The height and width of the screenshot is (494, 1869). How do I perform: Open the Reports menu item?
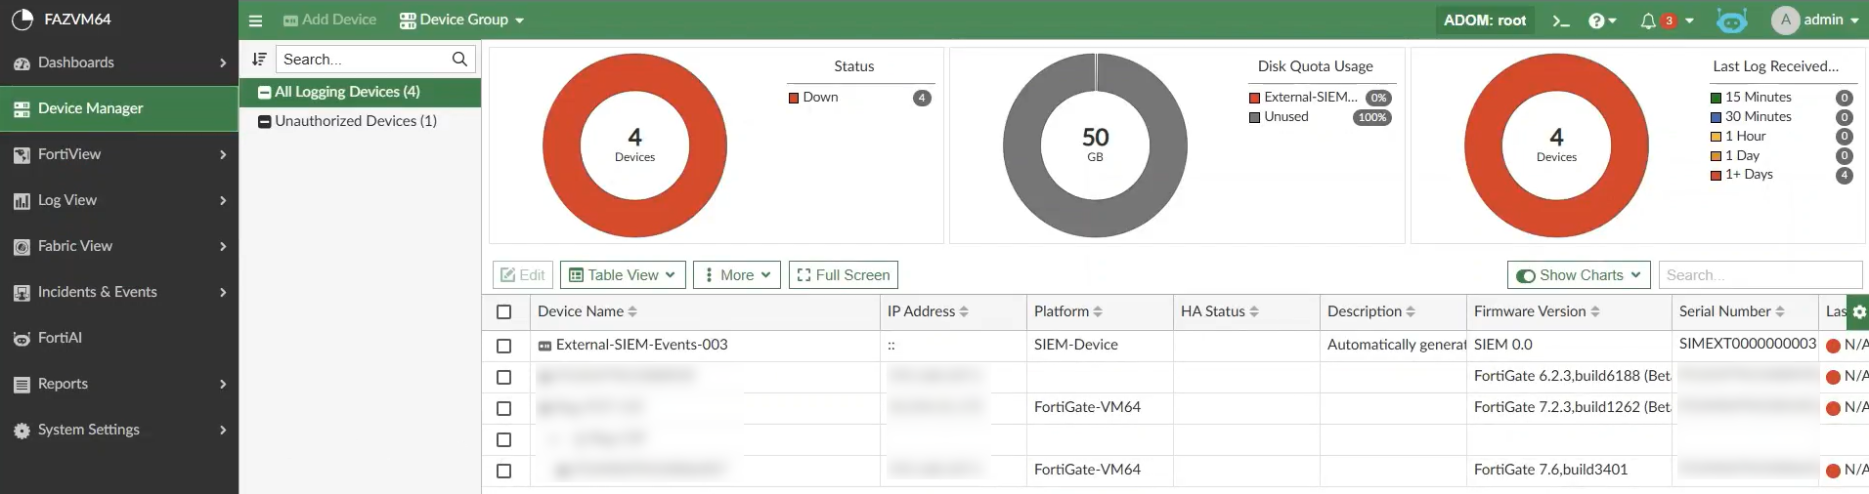click(x=119, y=384)
